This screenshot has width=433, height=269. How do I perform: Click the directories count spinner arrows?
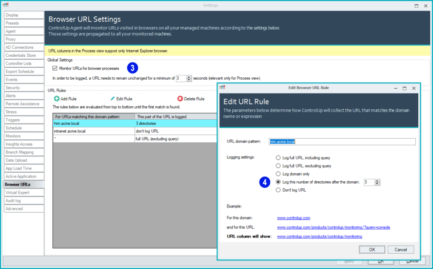tap(378, 182)
